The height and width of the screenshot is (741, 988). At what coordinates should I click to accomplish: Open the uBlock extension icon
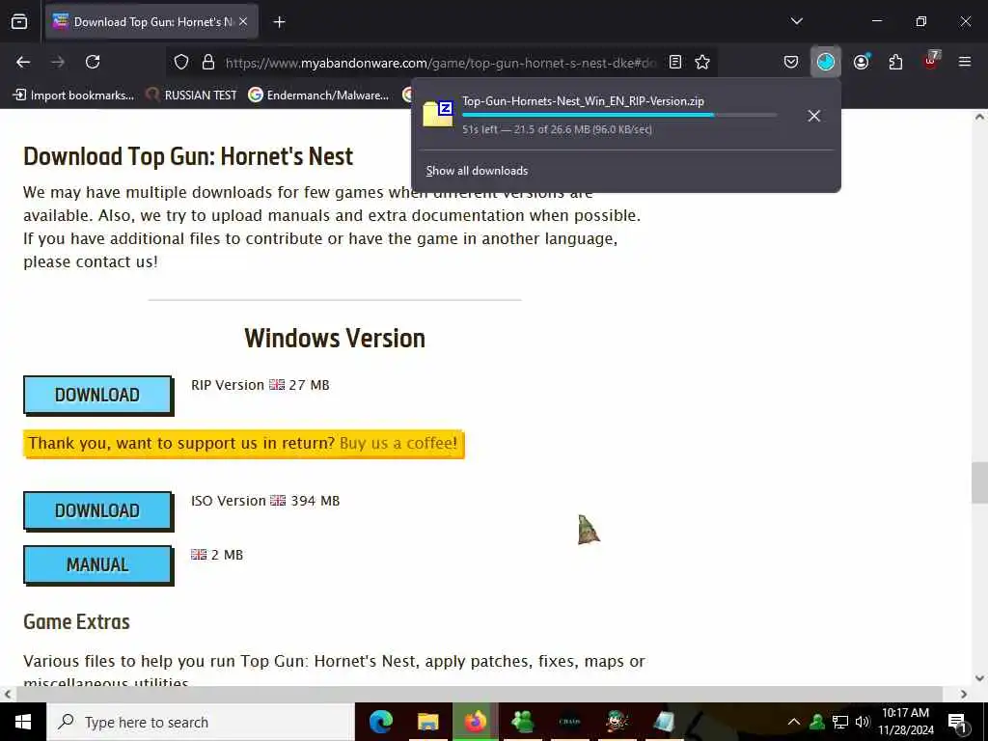pyautogui.click(x=931, y=61)
